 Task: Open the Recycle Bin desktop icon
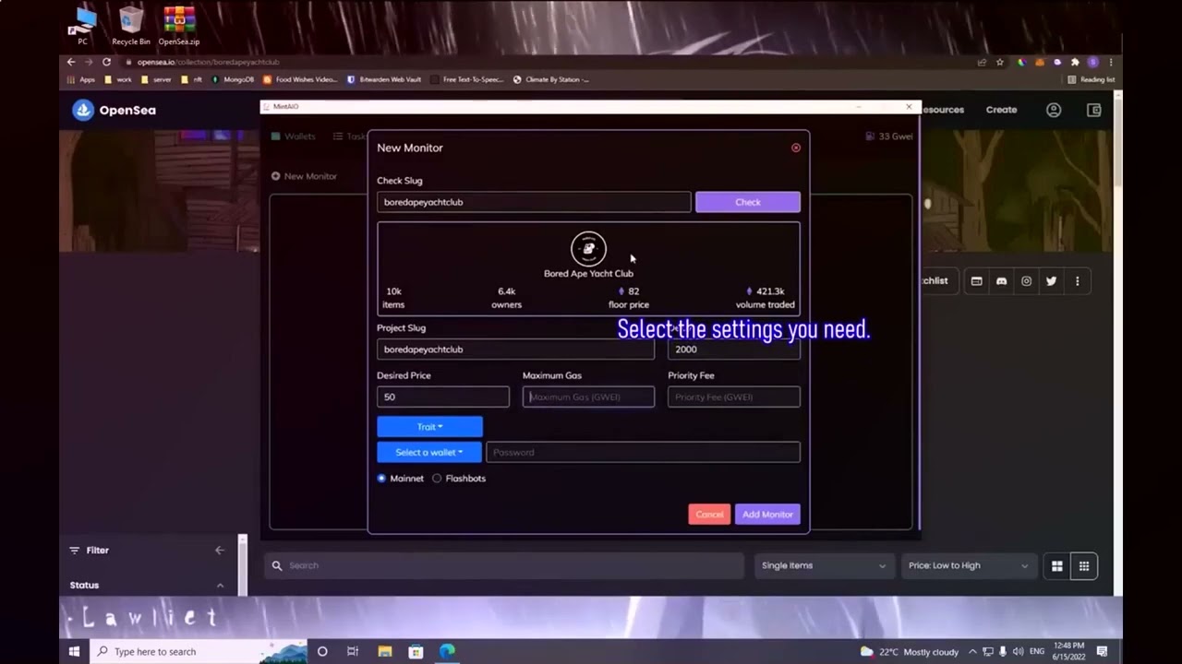pyautogui.click(x=131, y=26)
